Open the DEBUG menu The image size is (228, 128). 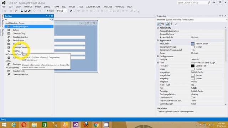(x=47, y=7)
